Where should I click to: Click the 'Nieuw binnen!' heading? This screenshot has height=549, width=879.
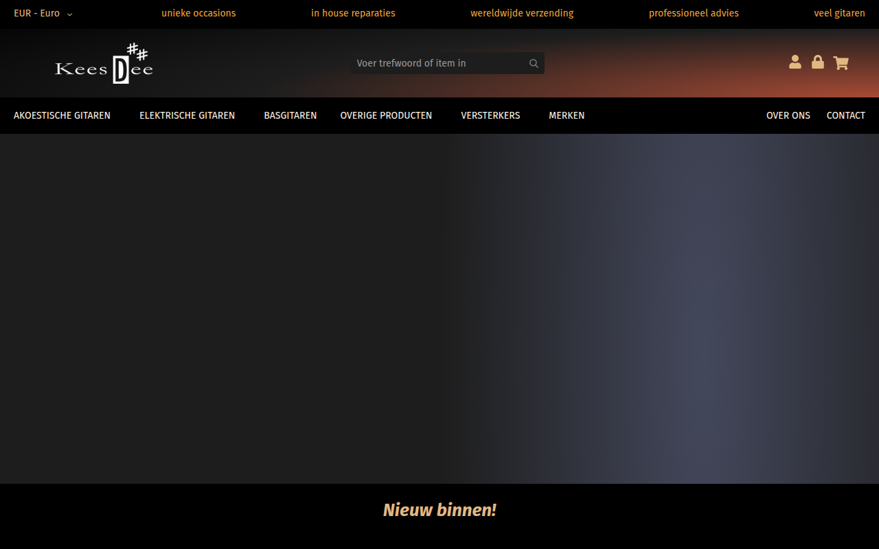(x=439, y=510)
